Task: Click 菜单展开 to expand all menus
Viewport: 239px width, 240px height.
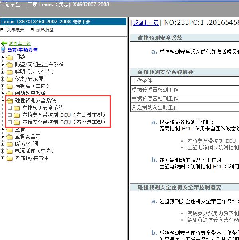Action: [16, 30]
